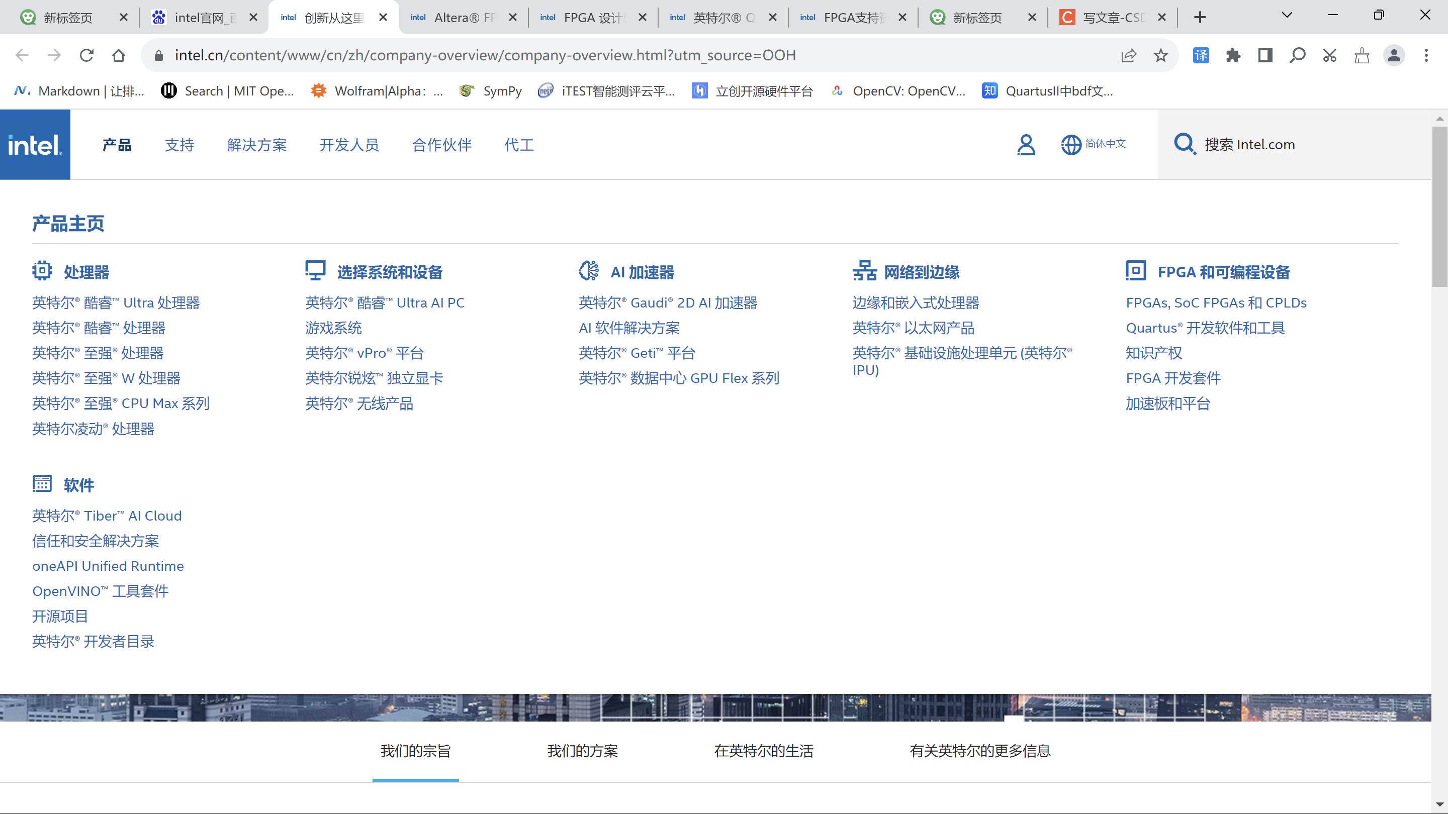The height and width of the screenshot is (814, 1448).
Task: Click the Intel logo home button
Action: click(x=35, y=144)
